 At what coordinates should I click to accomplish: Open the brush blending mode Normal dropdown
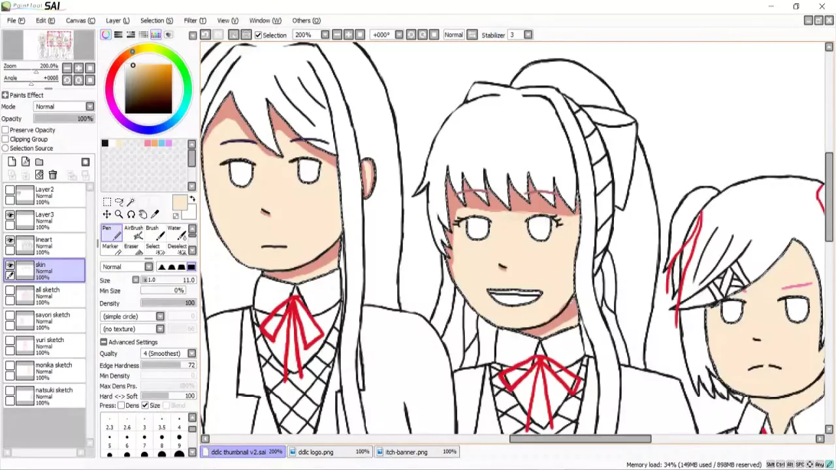coord(148,266)
